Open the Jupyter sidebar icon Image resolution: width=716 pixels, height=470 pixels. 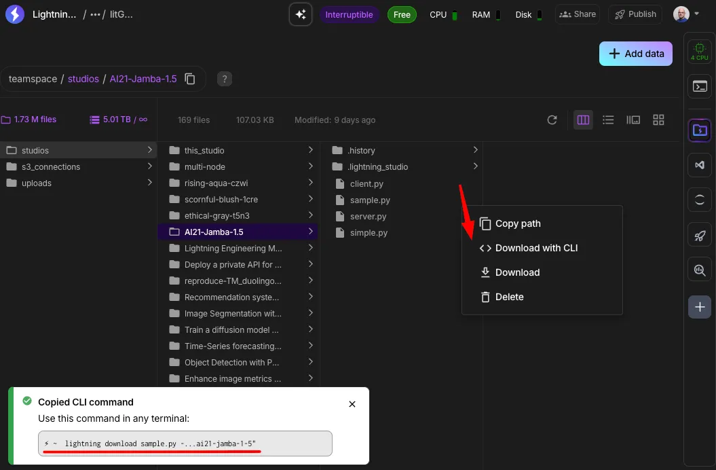[700, 200]
